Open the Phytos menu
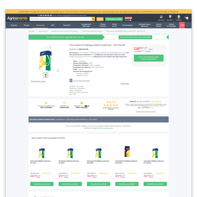Image resolution: width=197 pixels, height=197 pixels. coord(27,25)
